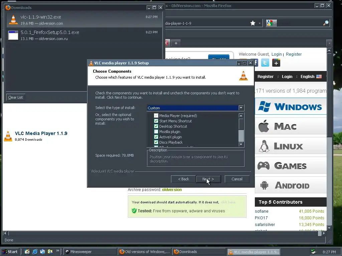This screenshot has width=342, height=256.
Task: Click contributor PKO17
Action: [261, 218]
